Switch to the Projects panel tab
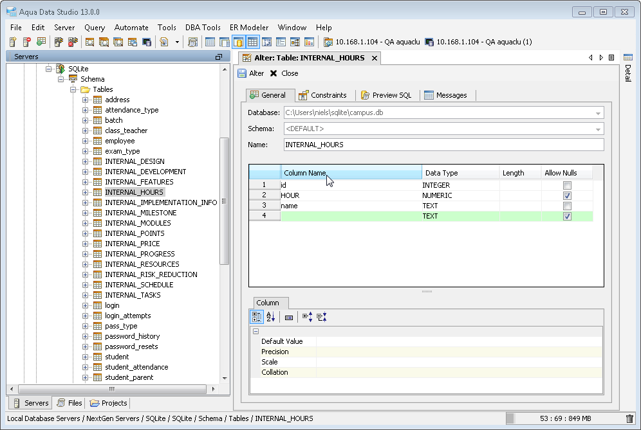The height and width of the screenshot is (430, 641). [109, 403]
